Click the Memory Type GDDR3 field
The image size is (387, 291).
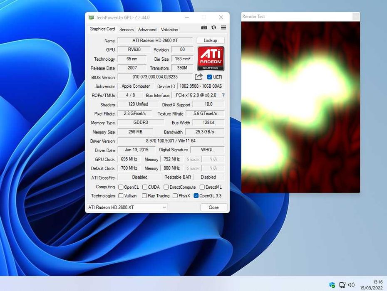tap(141, 123)
